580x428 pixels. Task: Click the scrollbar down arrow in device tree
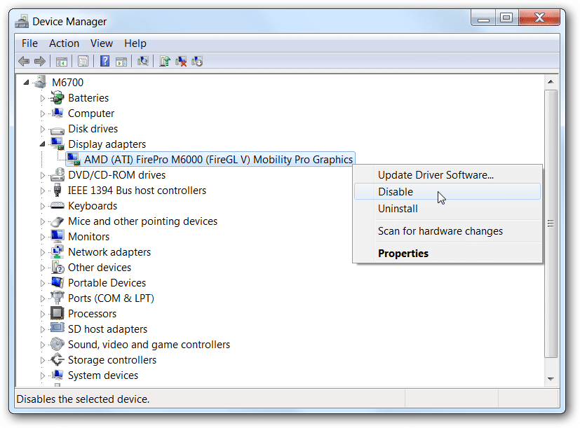551,378
